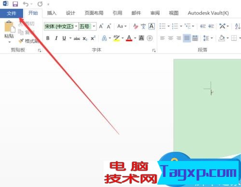Image resolution: width=241 pixels, height=187 pixels.
Task: Open the Customize Quick Access Toolbar dropdown
Action: (x=48, y=4)
